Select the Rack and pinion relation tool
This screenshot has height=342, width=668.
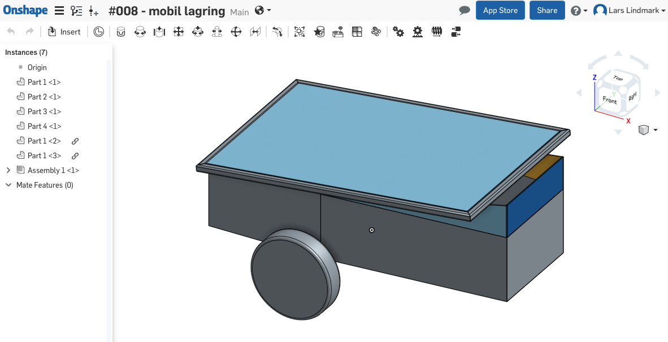click(x=418, y=32)
